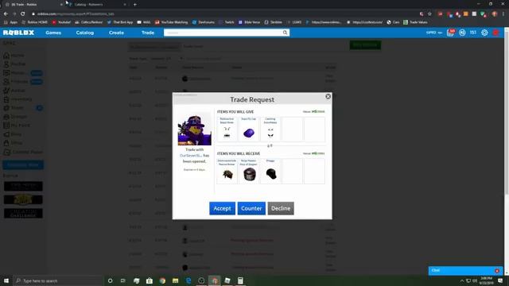This screenshot has width=509, height=286.
Task: Open the Robux icon
Action: pyautogui.click(x=462, y=33)
